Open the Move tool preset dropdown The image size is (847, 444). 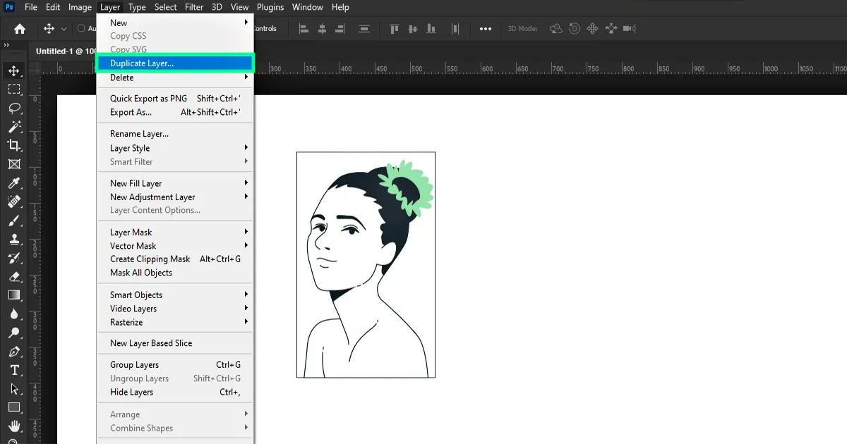[x=64, y=28]
